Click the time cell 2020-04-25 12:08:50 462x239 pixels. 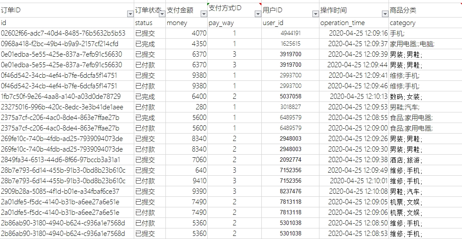[x=354, y=223]
